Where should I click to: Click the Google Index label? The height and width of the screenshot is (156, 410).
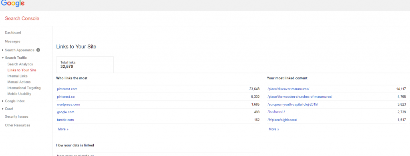15,101
